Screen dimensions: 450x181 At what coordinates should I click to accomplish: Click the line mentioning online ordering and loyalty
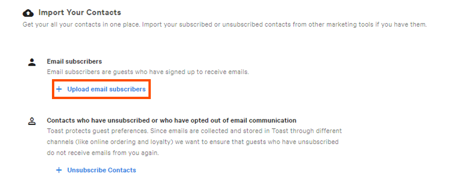point(193,142)
